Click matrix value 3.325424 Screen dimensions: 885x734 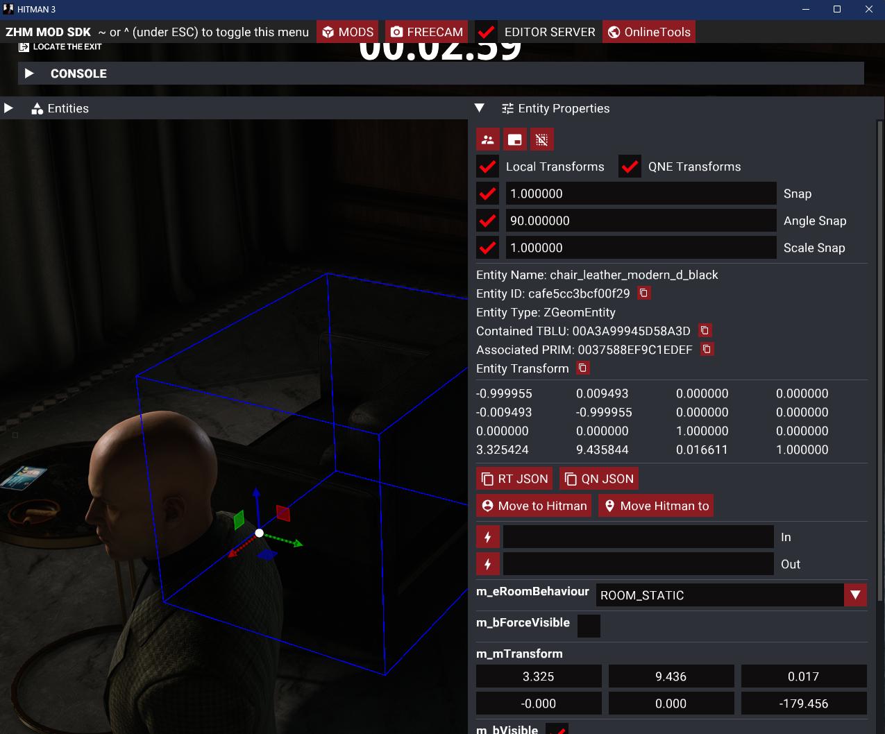[x=503, y=450]
